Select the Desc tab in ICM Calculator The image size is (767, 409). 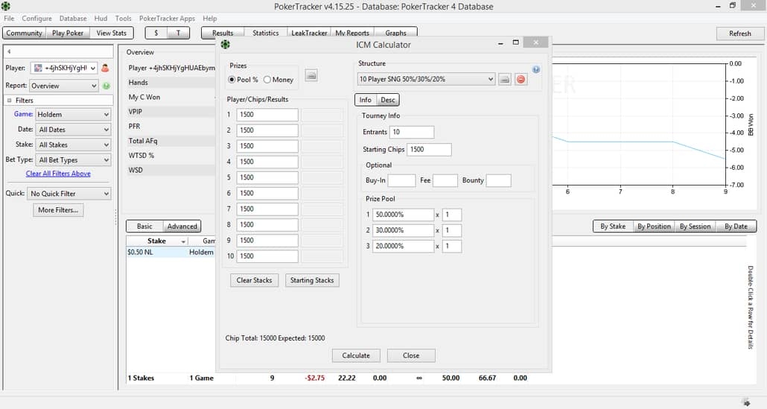pos(388,100)
